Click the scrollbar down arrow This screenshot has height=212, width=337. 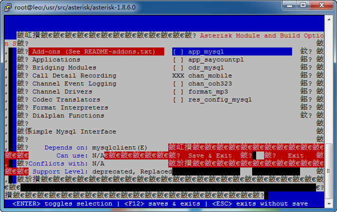(x=329, y=203)
